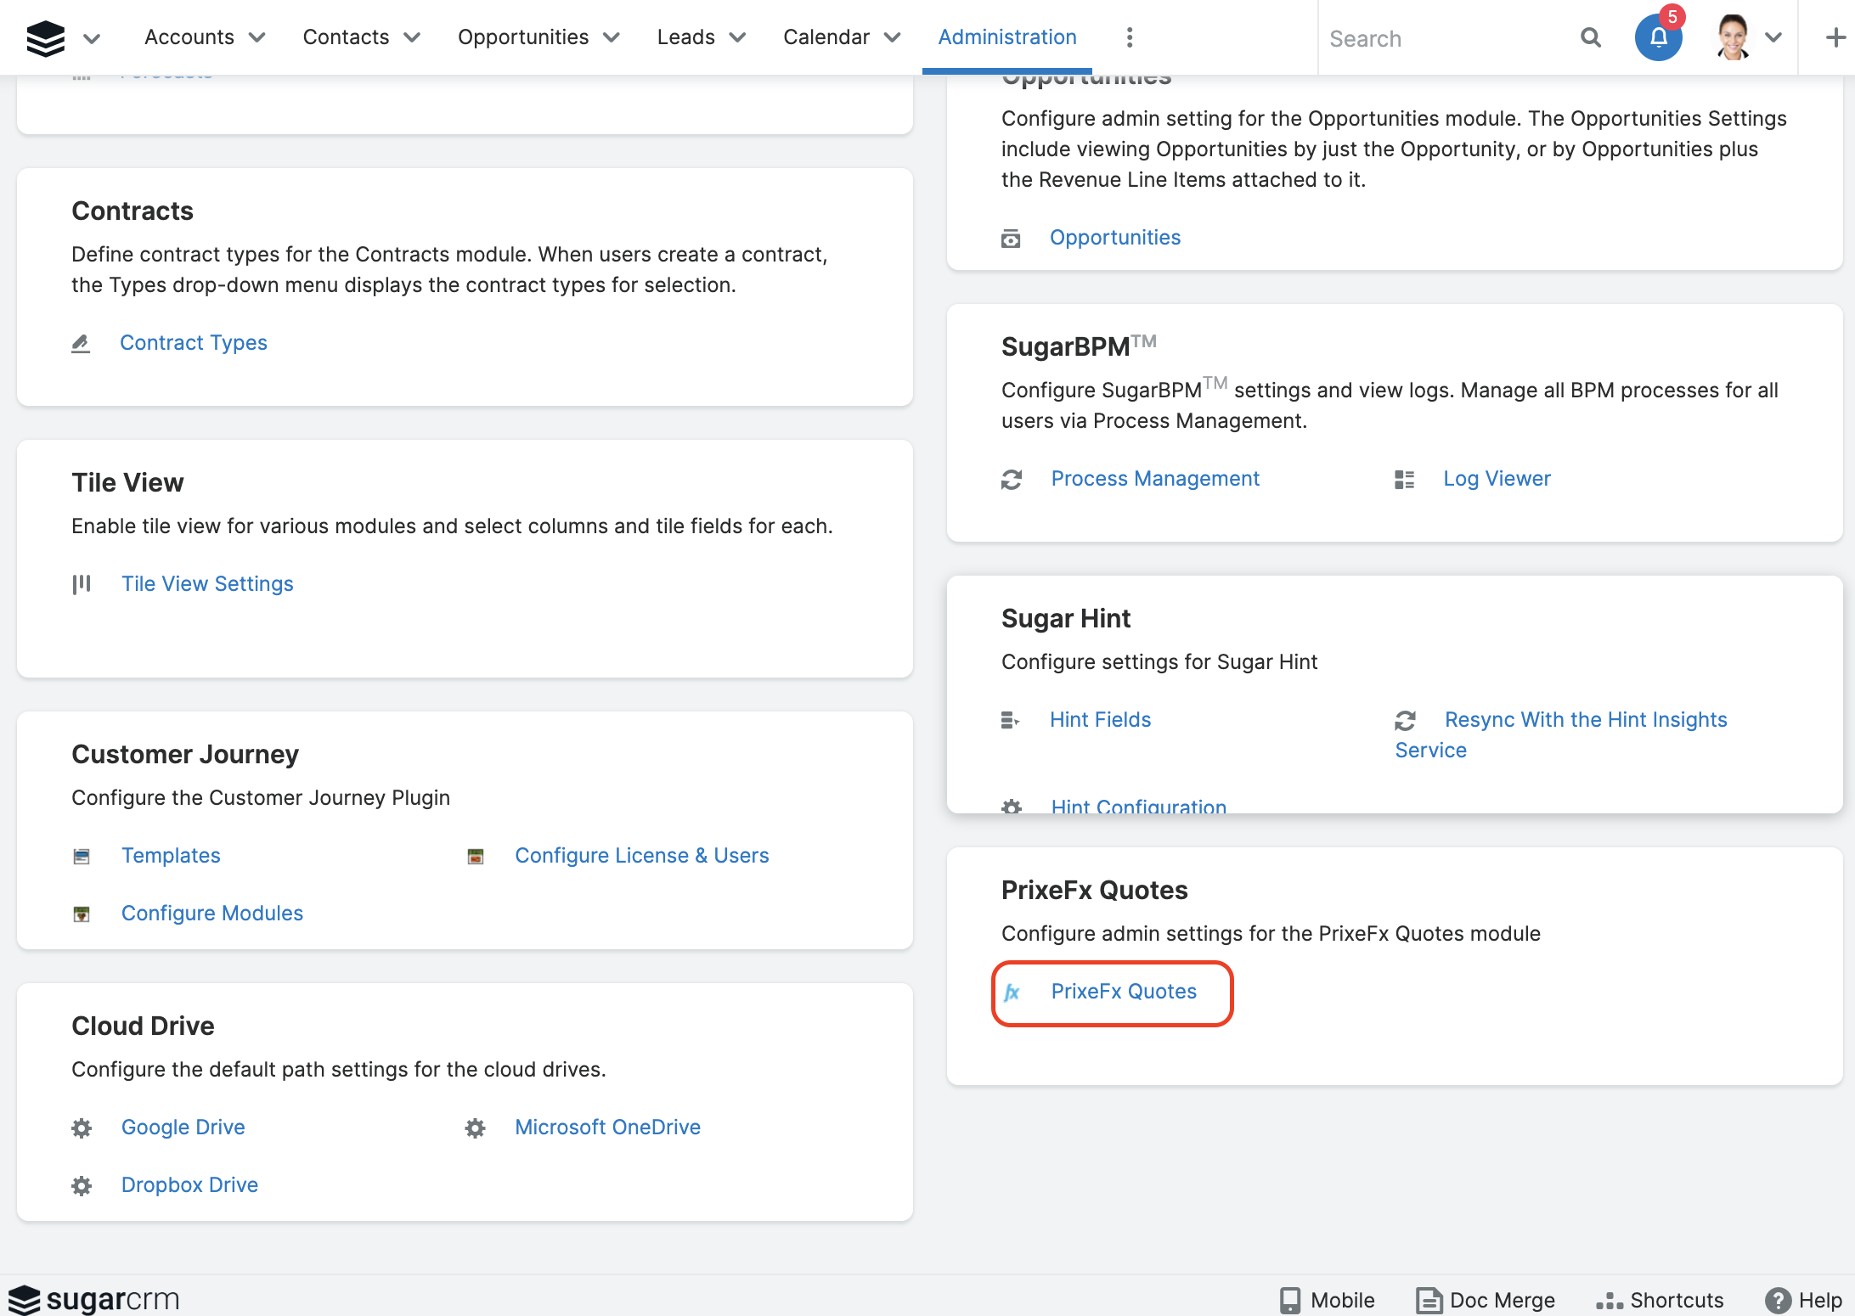Screen dimensions: 1855x1316
Task: Click the SugarCRM cube logo icon
Action: (46, 37)
